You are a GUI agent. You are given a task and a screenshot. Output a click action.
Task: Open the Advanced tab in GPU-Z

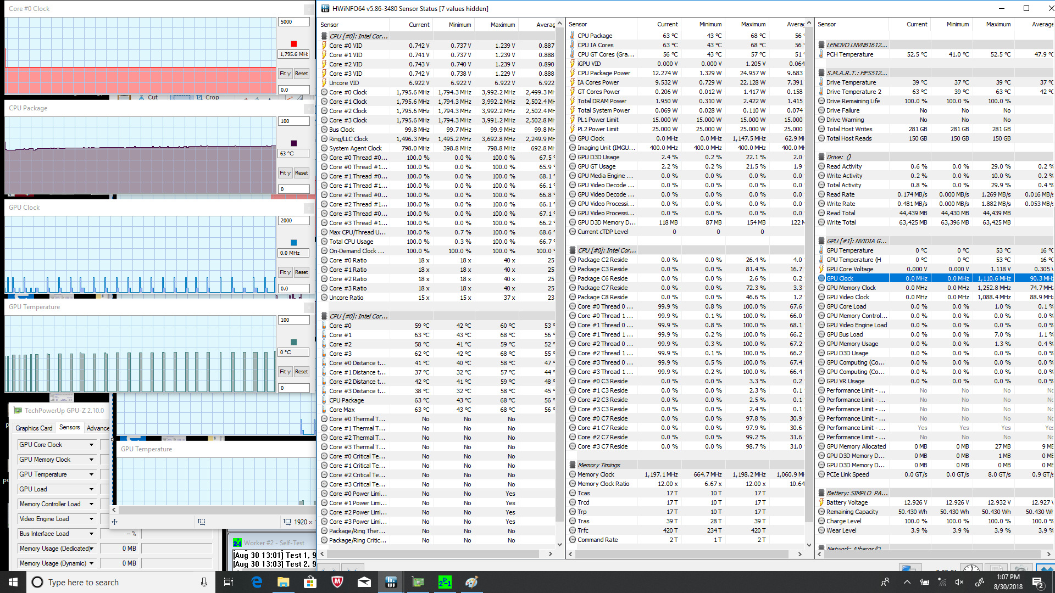point(98,428)
